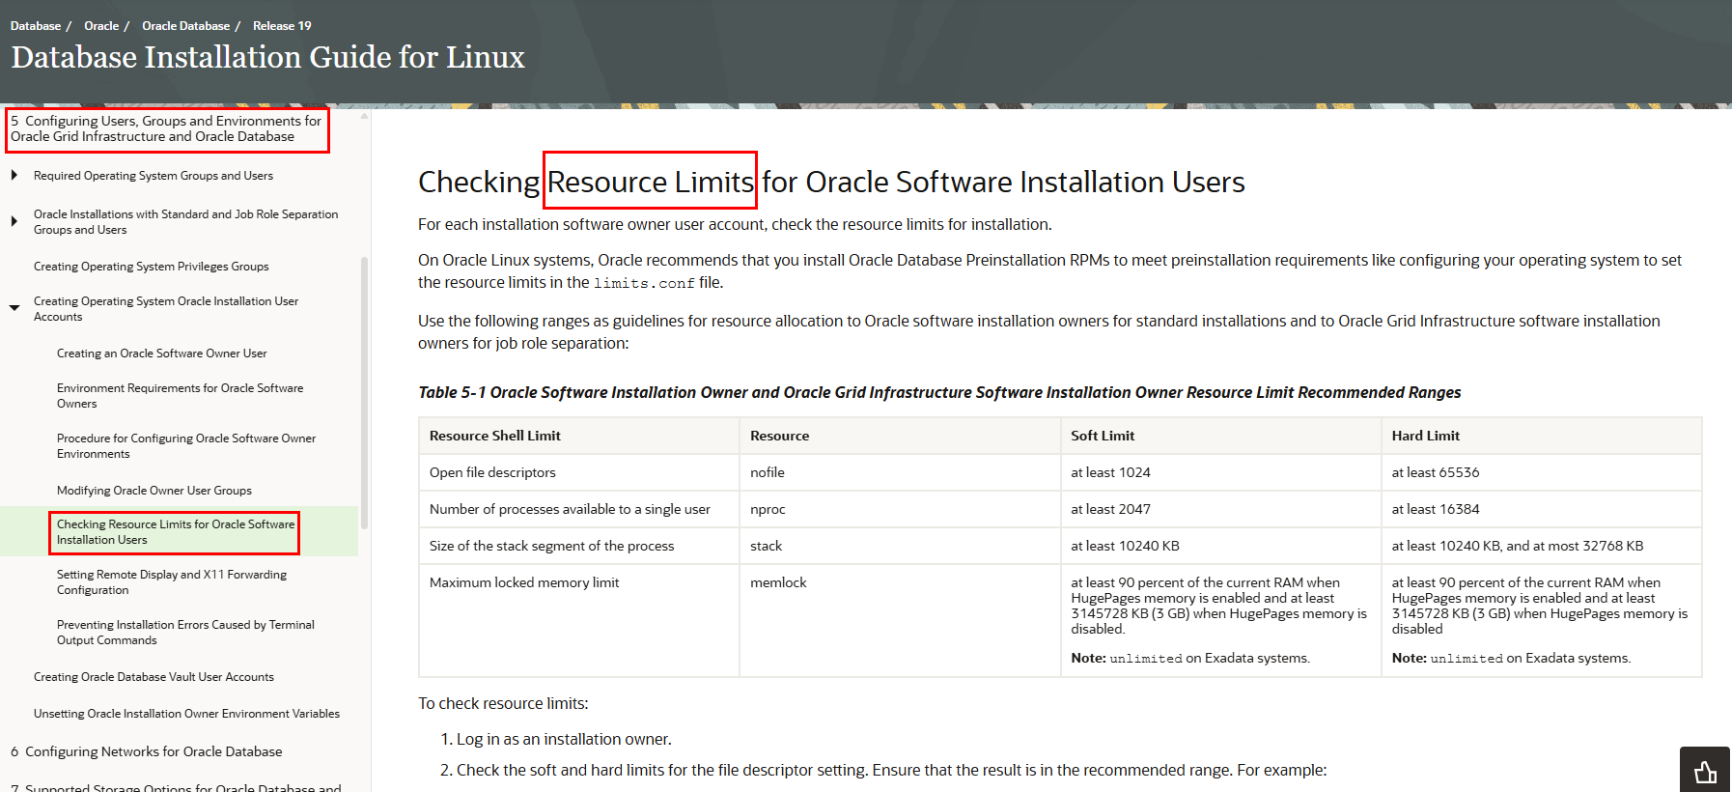The width and height of the screenshot is (1732, 792).
Task: Open chapter 7 Supported Storage Options
Action: click(176, 786)
